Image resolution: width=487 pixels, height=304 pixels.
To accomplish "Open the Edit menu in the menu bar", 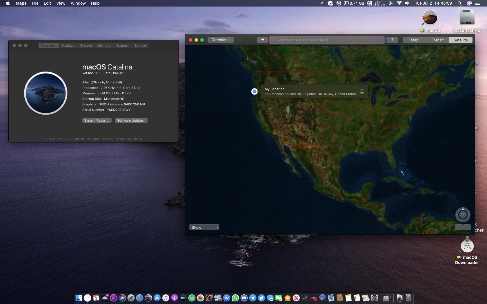I will point(47,3).
